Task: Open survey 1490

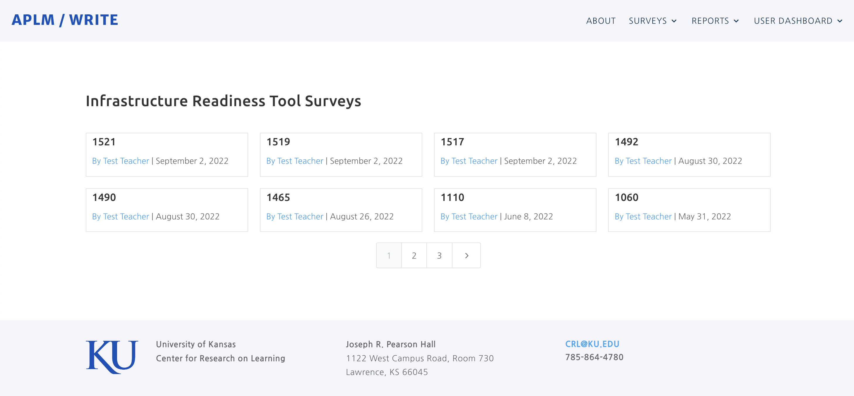Action: tap(104, 197)
